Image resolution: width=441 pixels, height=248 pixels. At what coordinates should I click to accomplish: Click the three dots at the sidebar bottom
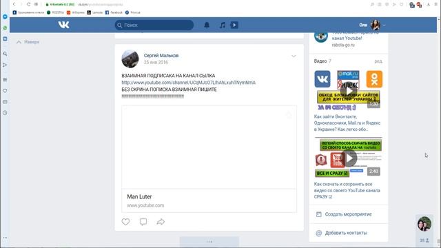pos(5,238)
